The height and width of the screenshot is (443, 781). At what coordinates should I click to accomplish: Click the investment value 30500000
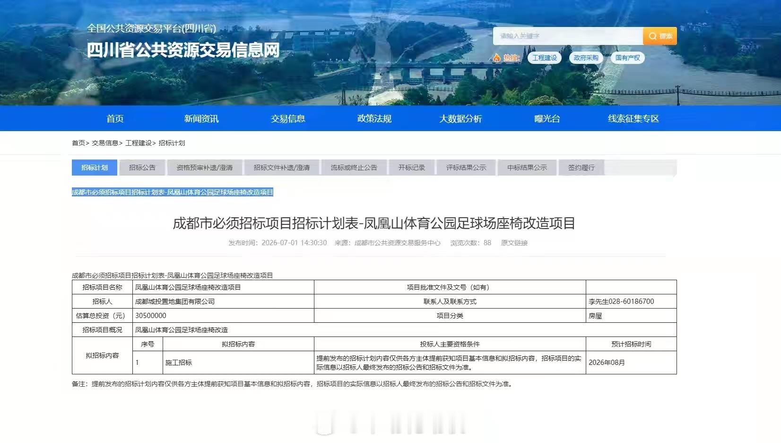151,316
